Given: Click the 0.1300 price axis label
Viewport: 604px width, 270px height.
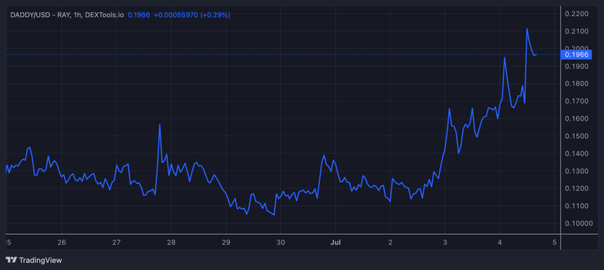Looking at the screenshot, I should pyautogui.click(x=576, y=171).
